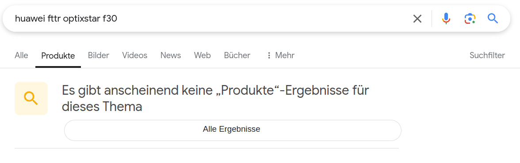The height and width of the screenshot is (163, 520).
Task: Click the three-dot icon beside Mehr
Action: click(269, 56)
